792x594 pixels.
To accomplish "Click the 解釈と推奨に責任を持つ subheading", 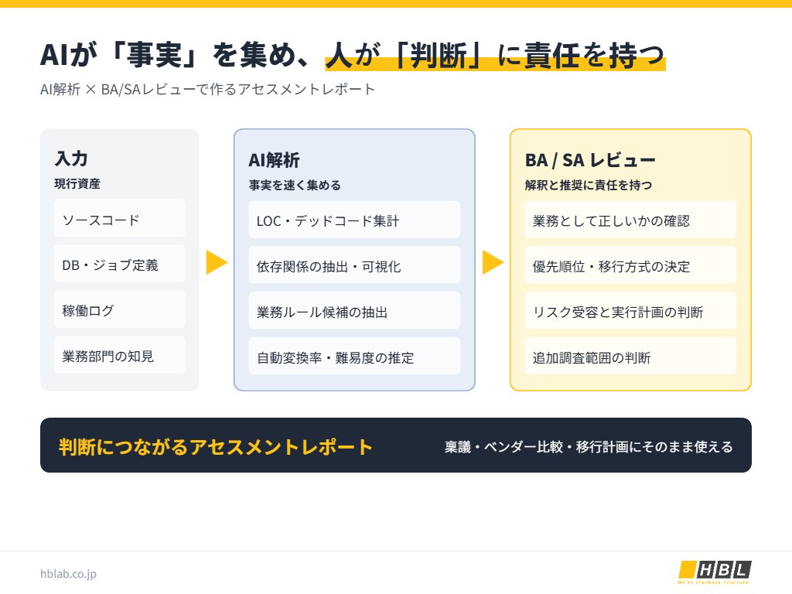I will [589, 185].
